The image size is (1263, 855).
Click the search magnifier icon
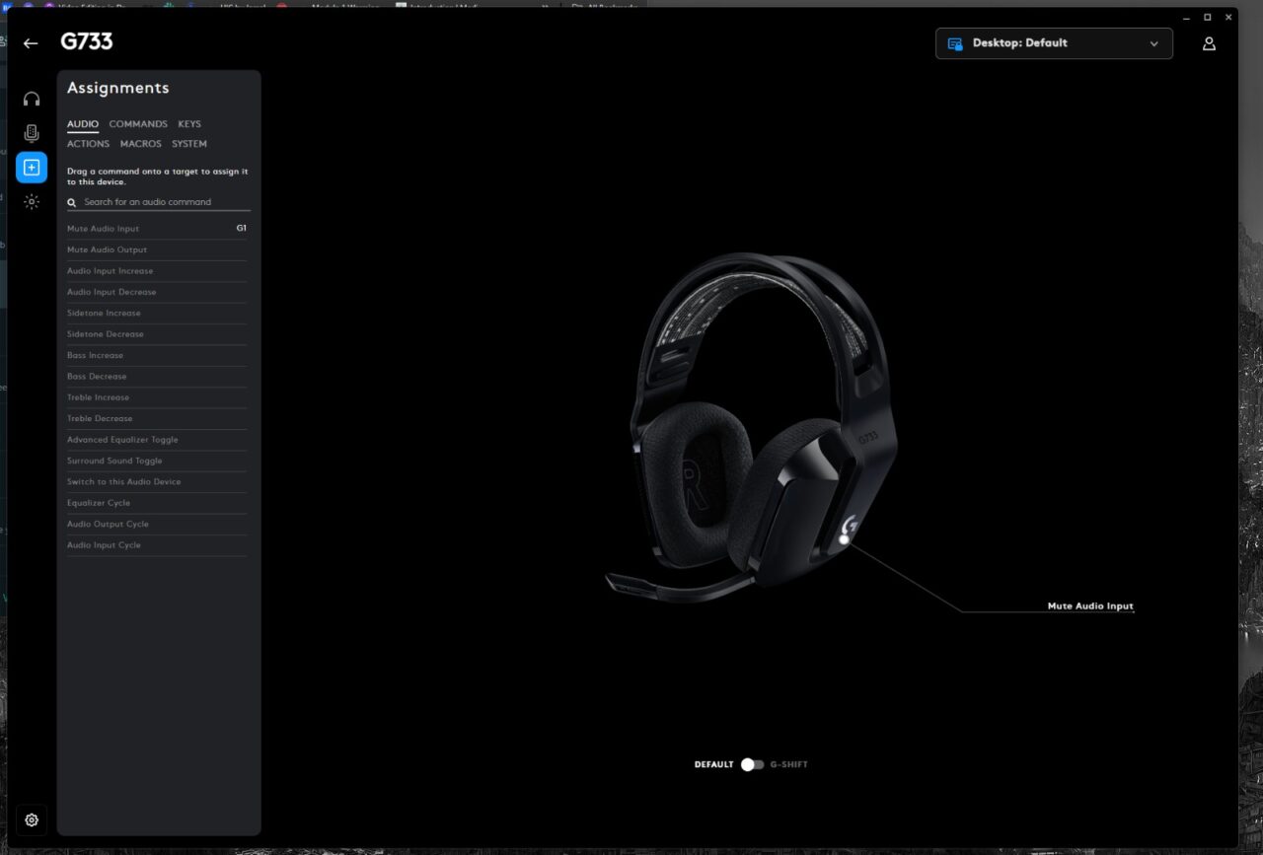pos(70,201)
